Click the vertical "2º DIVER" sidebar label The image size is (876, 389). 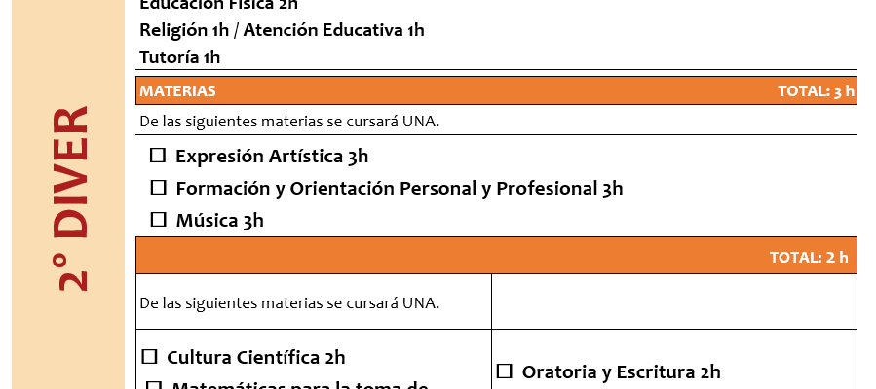tap(73, 197)
